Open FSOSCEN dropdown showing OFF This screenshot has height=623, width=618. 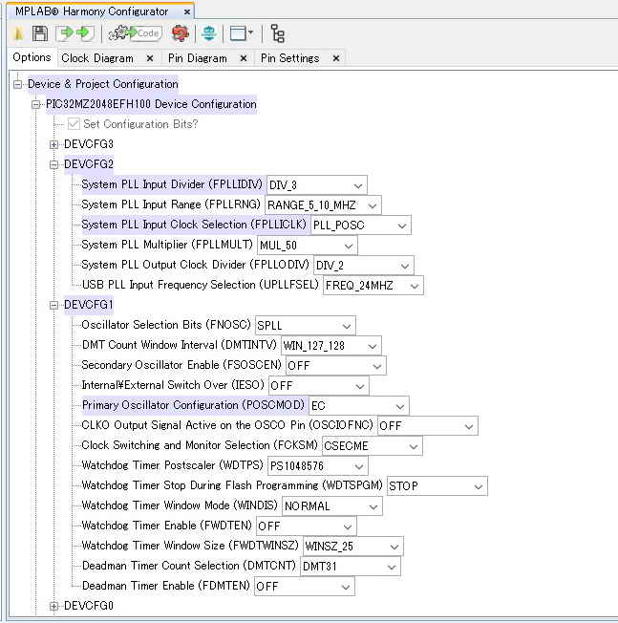(x=335, y=366)
